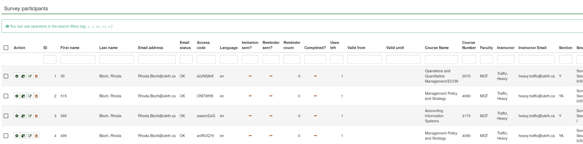Viewport: 583px width, 144px height.
Task: Focus the Last name filter field
Action: click(x=116, y=59)
